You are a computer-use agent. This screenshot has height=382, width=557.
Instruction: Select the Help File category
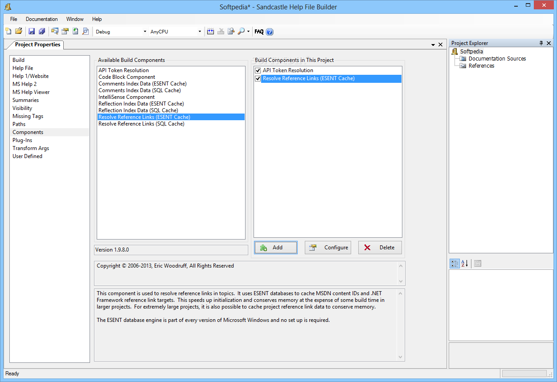click(x=49, y=68)
